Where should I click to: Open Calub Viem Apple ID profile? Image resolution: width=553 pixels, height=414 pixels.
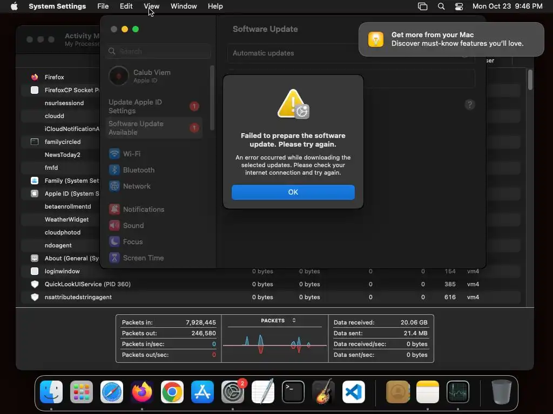[x=140, y=75]
